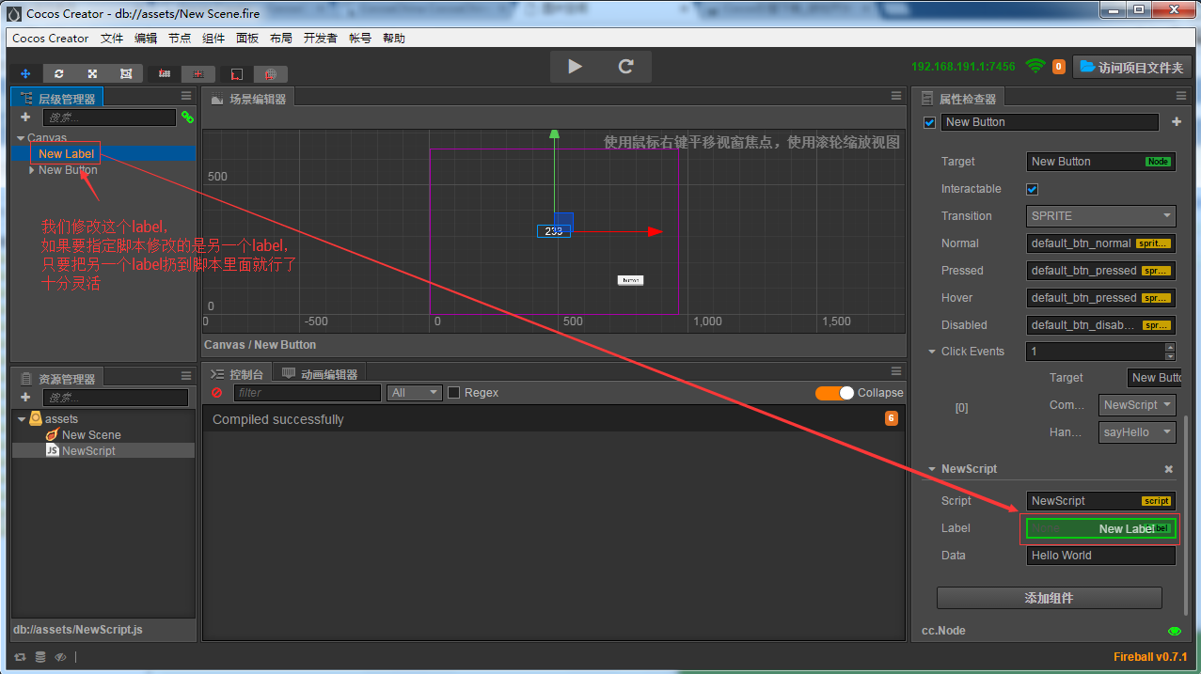Open scene editor panel menu icon
The width and height of the screenshot is (1201, 674).
pyautogui.click(x=896, y=96)
